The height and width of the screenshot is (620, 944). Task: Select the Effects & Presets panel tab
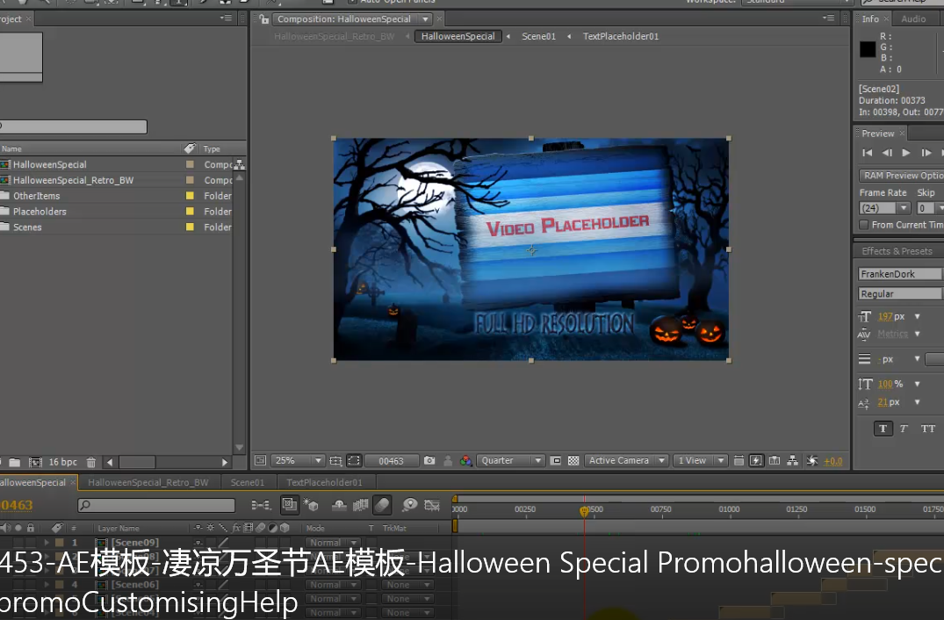(897, 251)
